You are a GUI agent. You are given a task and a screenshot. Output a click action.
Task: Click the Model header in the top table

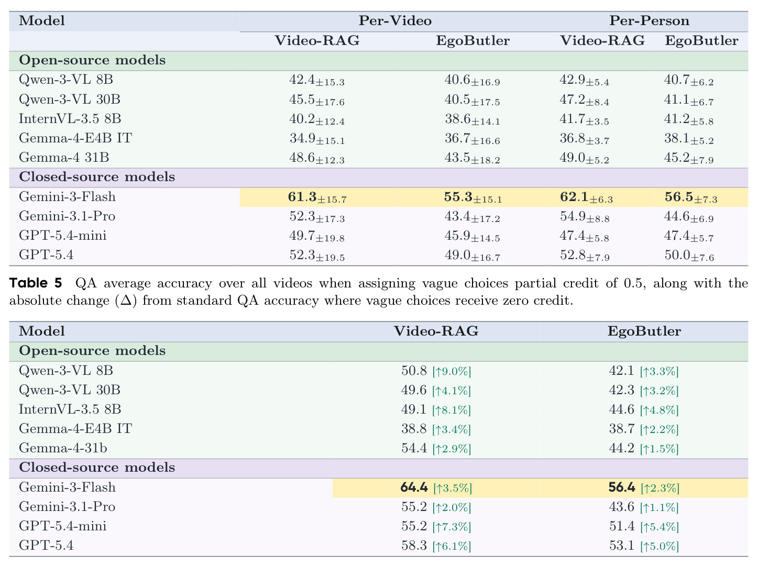coord(42,21)
